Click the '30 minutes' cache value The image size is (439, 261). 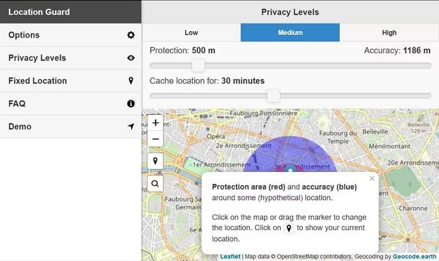pos(243,81)
